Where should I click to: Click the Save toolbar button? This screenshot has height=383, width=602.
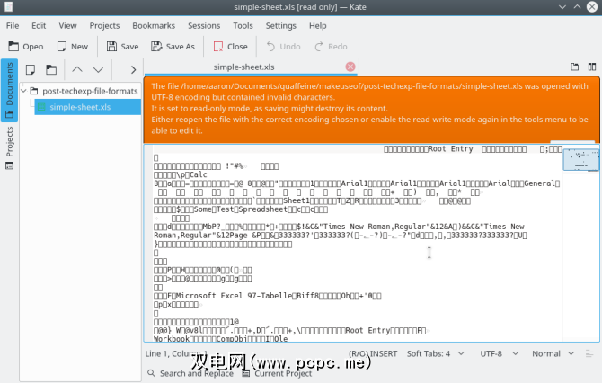[122, 47]
